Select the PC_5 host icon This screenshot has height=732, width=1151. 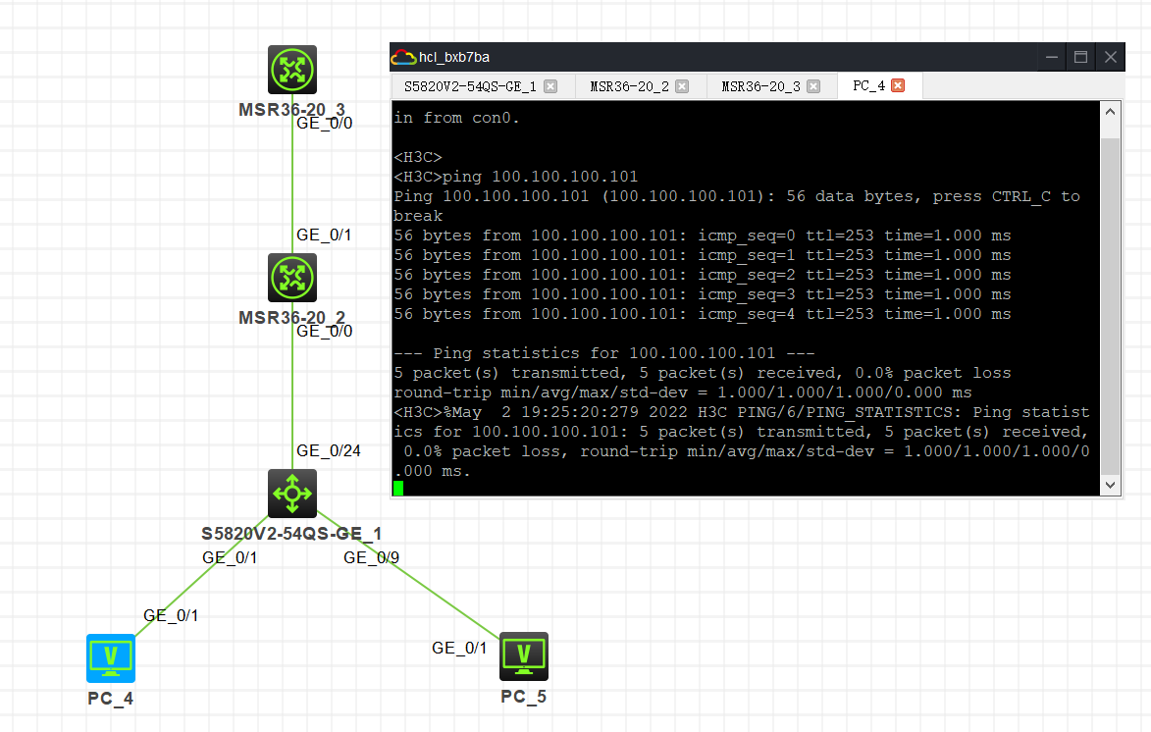click(524, 656)
